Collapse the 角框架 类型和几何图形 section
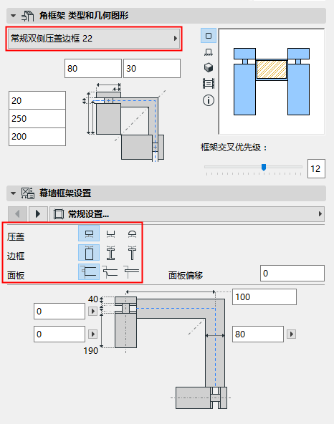This screenshot has height=424, width=334. tap(13, 16)
